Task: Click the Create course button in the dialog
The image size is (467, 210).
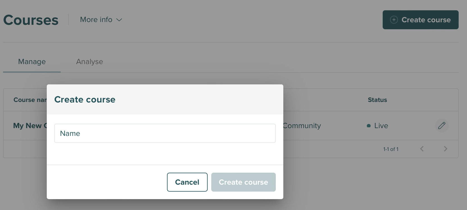Action: tap(243, 182)
